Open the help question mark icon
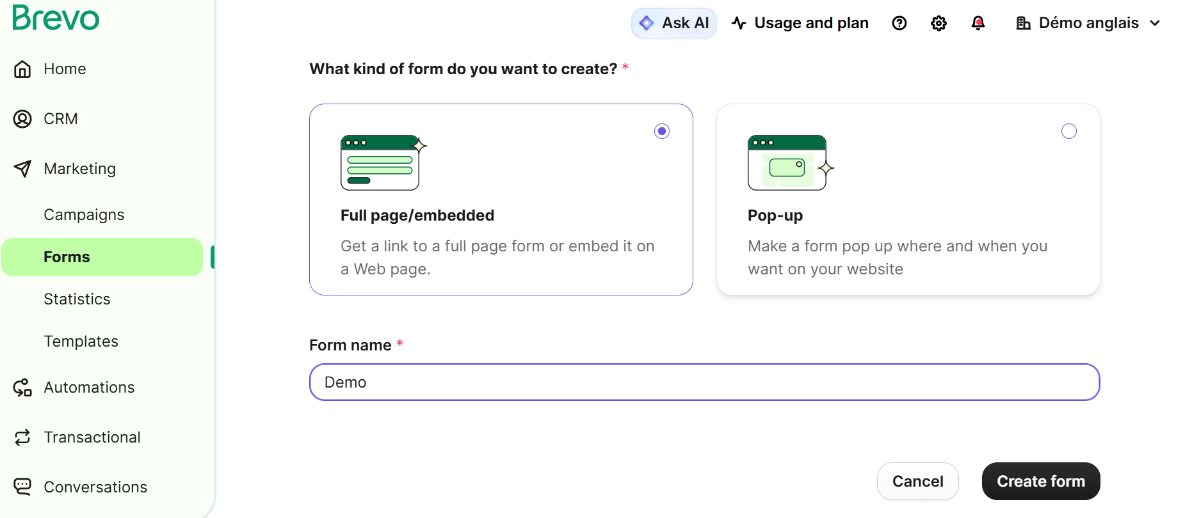Viewport: 1192px width, 518px height. pos(899,24)
